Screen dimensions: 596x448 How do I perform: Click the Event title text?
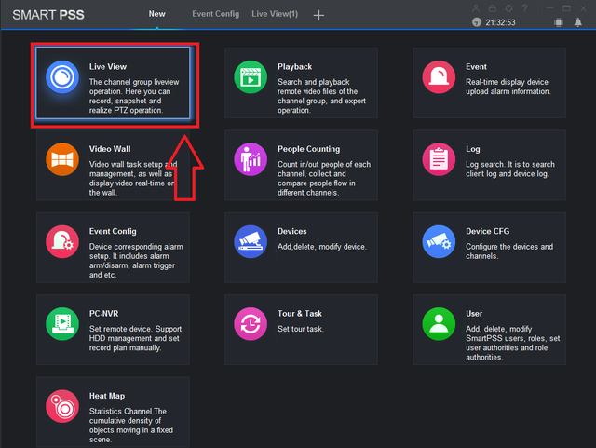point(476,66)
